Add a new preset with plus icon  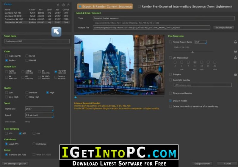63,5
